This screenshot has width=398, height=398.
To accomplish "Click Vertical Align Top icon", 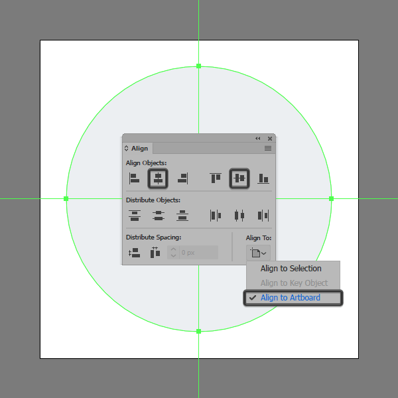I will (x=216, y=178).
